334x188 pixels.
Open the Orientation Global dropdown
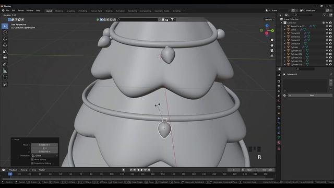point(45,156)
